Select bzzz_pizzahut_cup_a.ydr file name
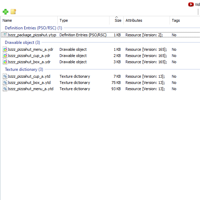200x200 pixels. pyautogui.click(x=29, y=56)
